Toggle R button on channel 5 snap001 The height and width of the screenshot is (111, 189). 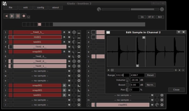(x=64, y=52)
